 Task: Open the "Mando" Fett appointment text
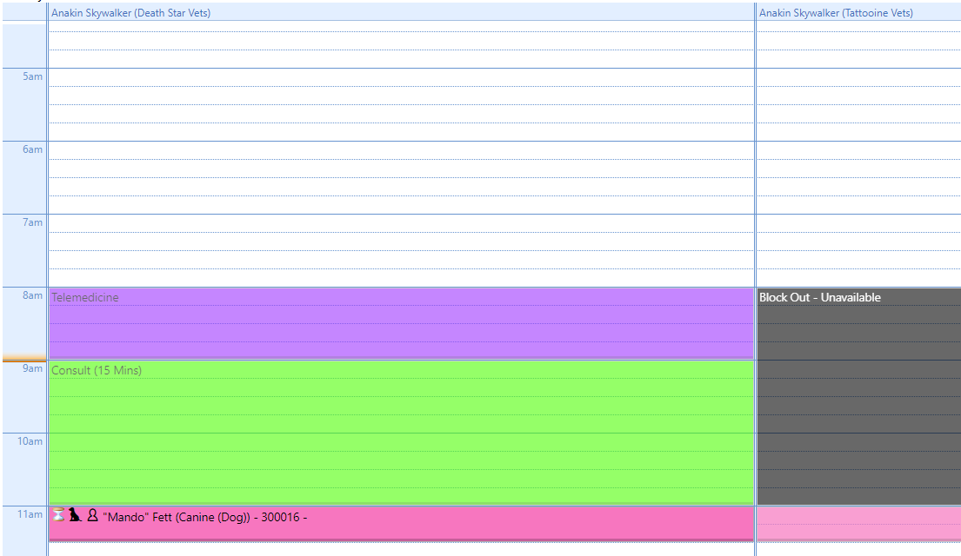(204, 517)
